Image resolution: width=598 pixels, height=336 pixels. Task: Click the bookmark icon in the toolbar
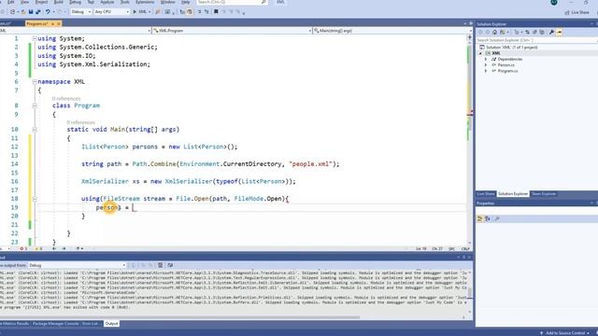(216, 12)
